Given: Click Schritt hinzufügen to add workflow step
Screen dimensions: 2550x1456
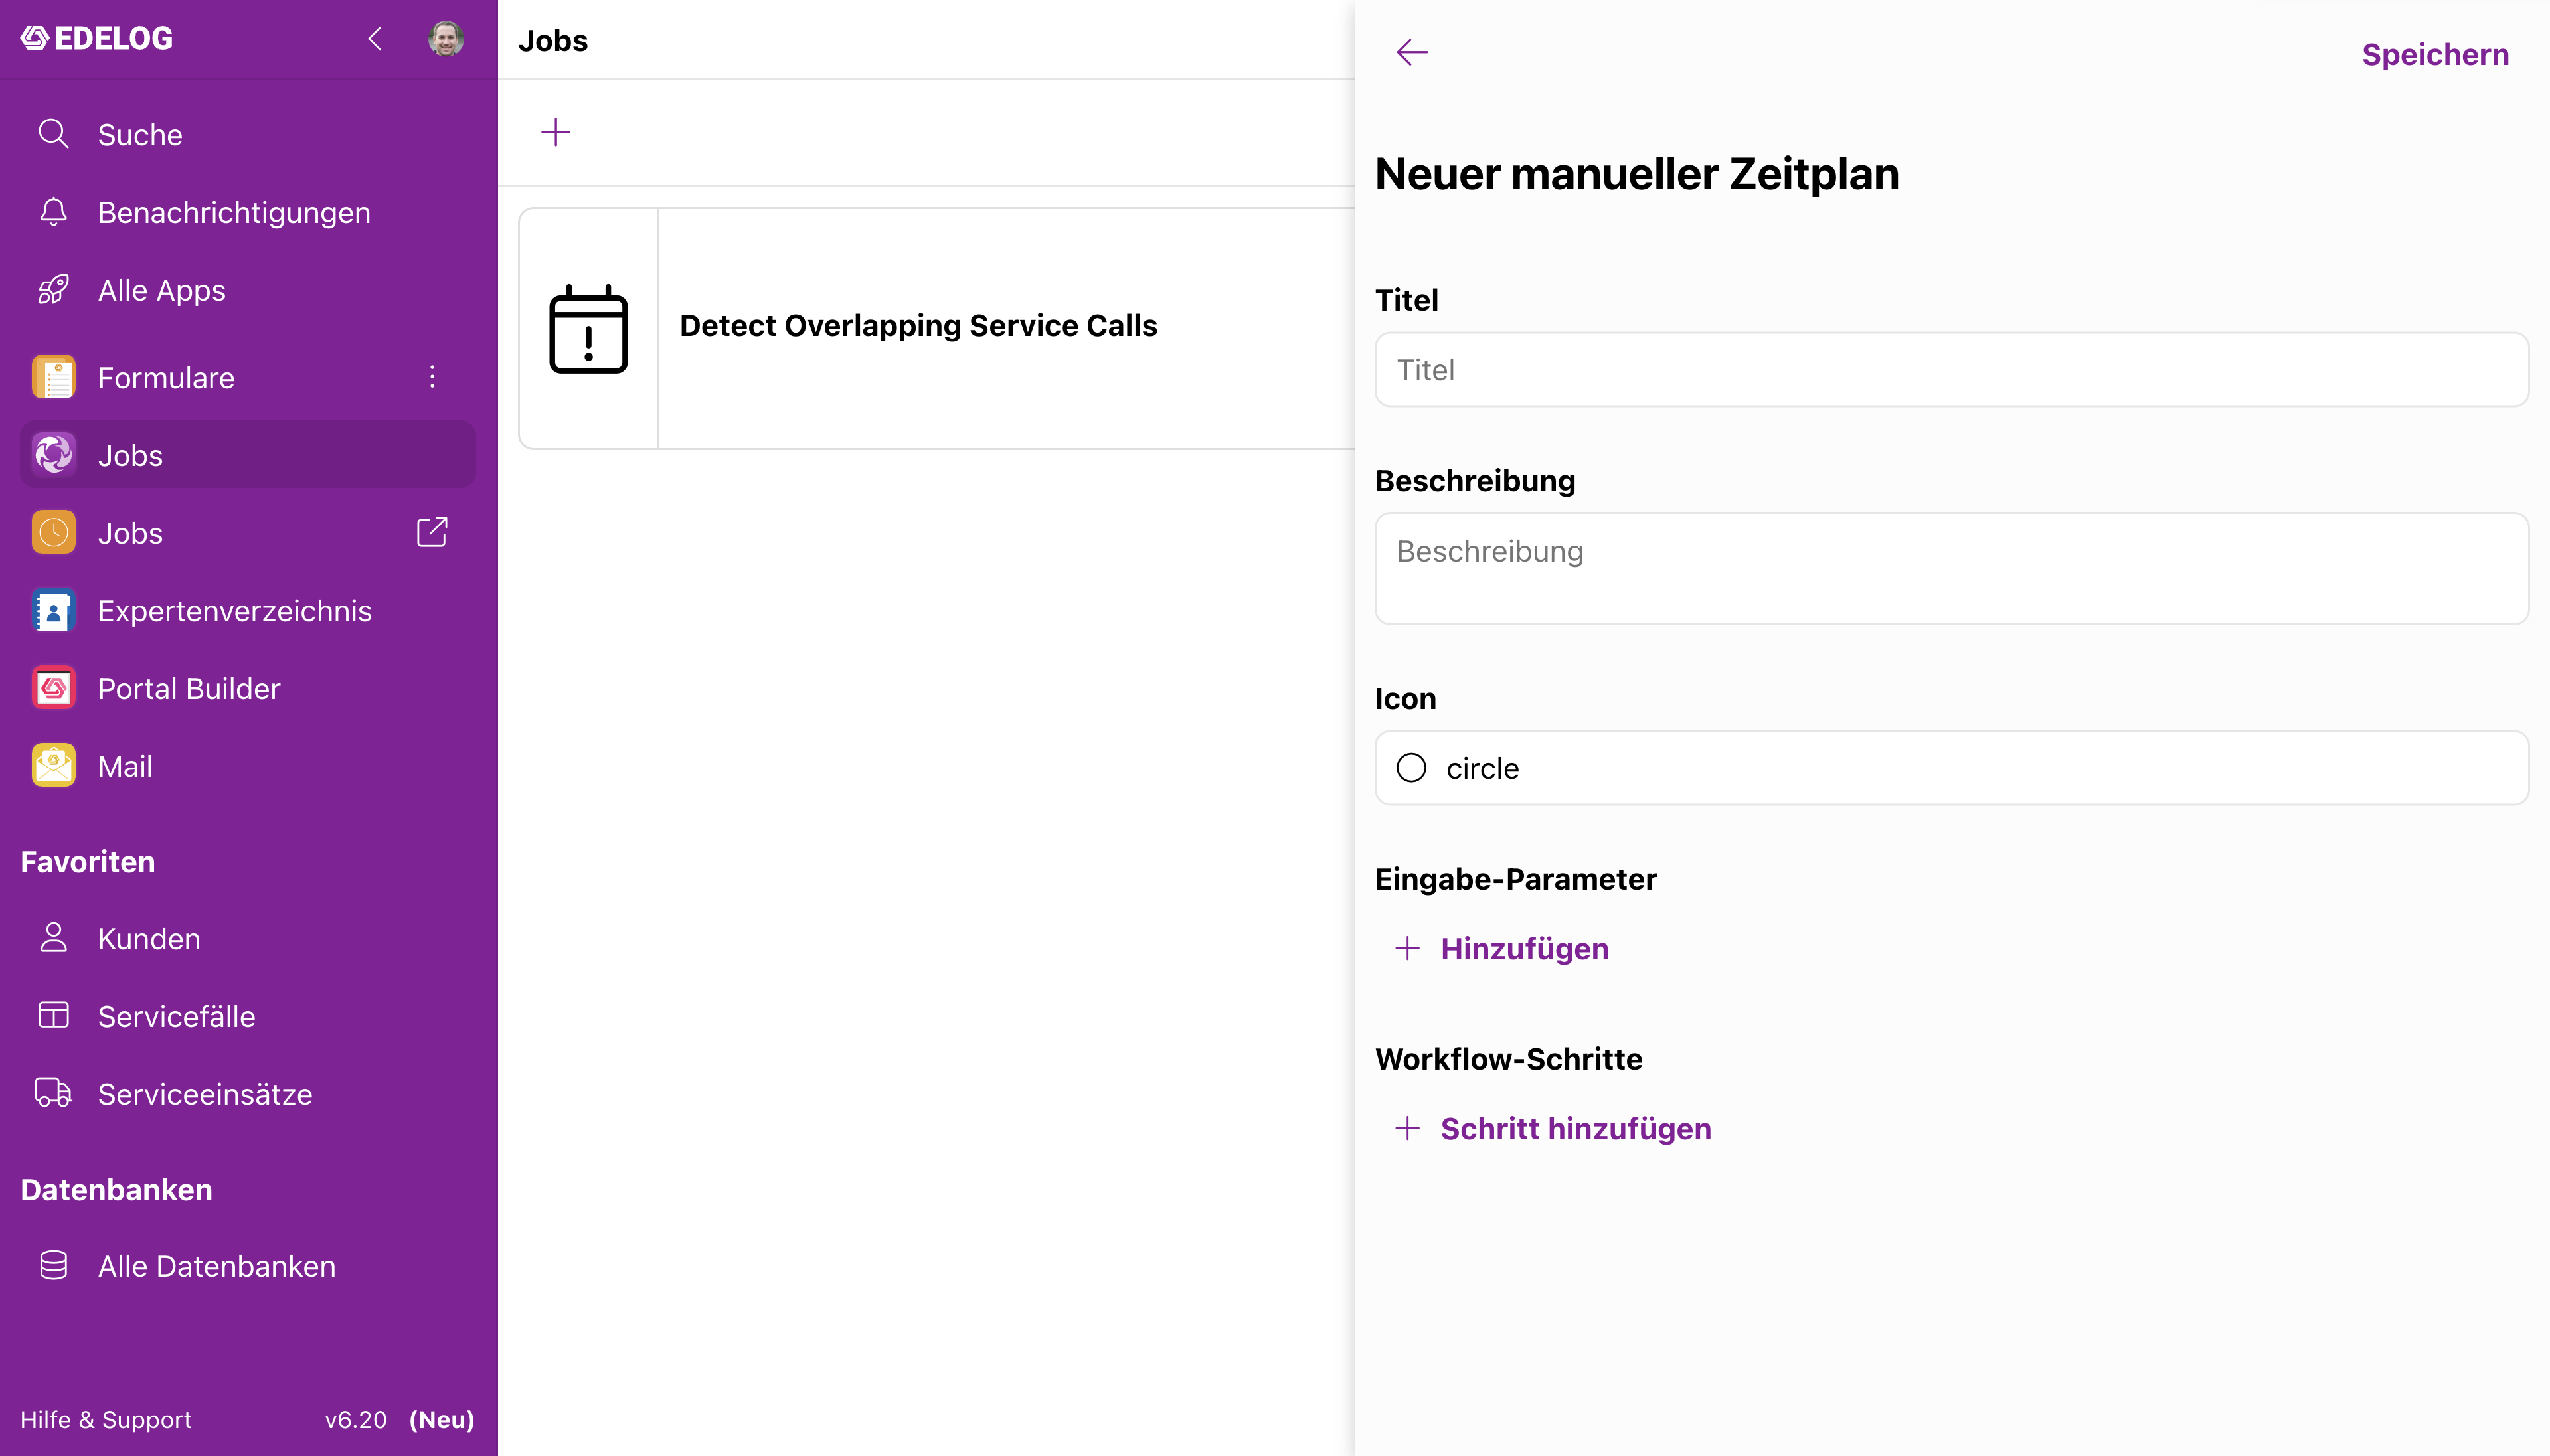Looking at the screenshot, I should pos(1554,1128).
